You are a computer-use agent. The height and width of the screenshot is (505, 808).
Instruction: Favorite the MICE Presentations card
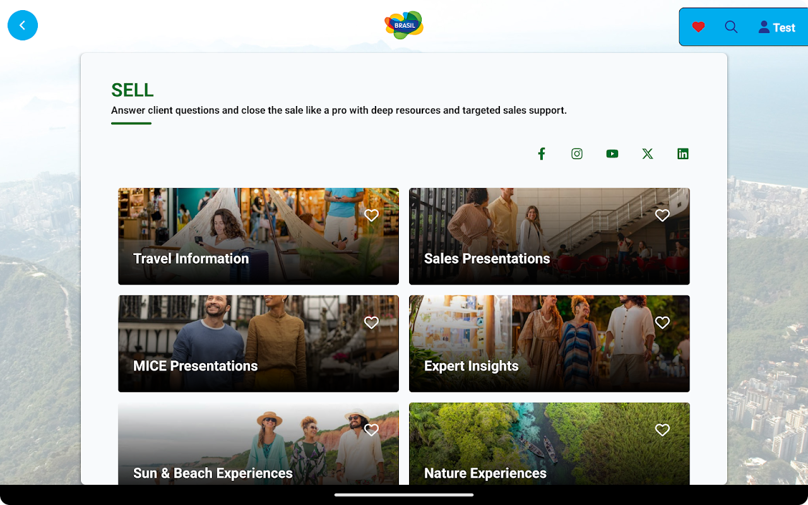372,323
